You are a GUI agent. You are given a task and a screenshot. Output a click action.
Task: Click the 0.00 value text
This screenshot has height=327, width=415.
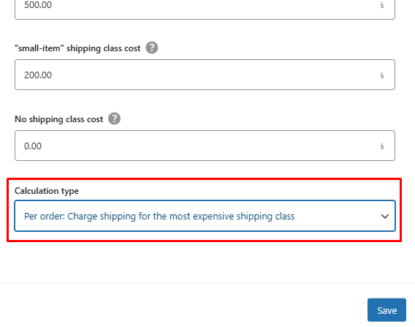tap(33, 146)
